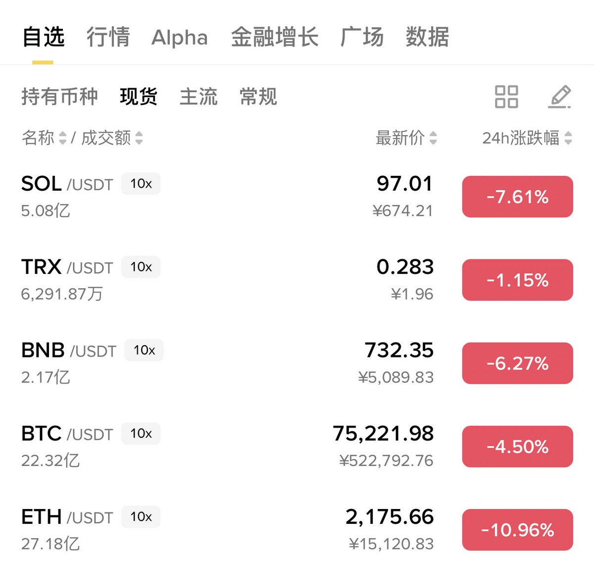Open the 金融增长 tab

pos(274,37)
